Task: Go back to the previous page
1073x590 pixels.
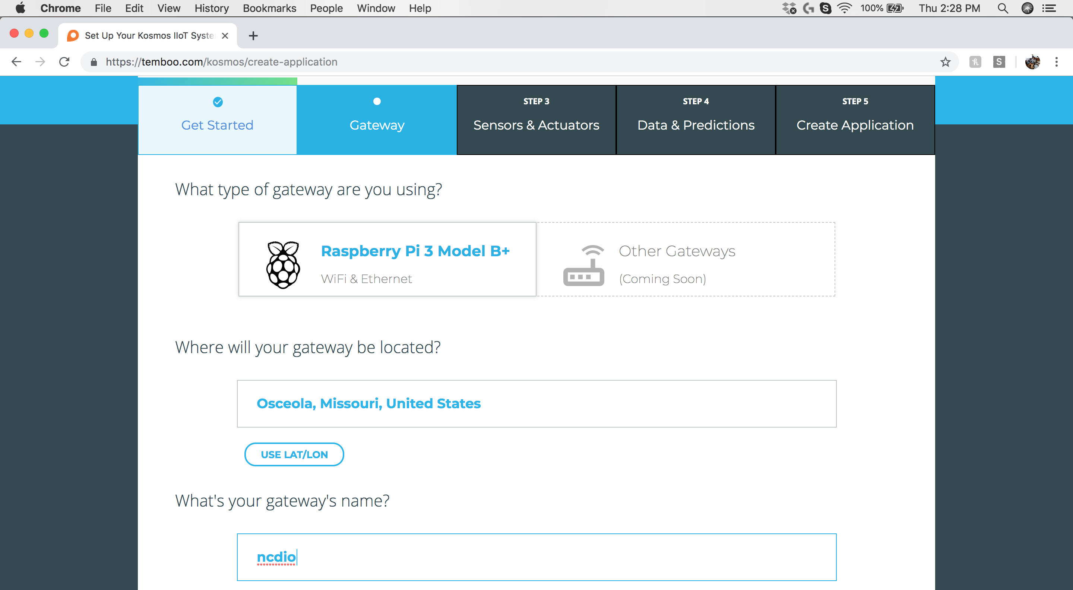Action: tap(16, 62)
